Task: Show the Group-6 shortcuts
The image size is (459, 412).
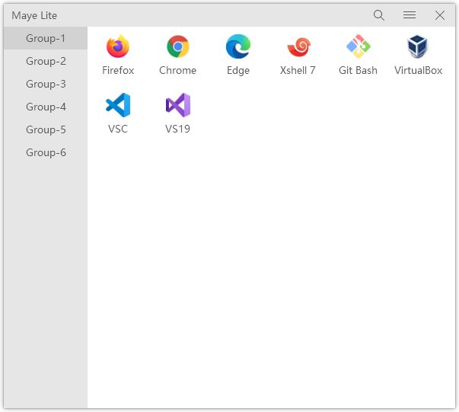Action: click(x=46, y=152)
